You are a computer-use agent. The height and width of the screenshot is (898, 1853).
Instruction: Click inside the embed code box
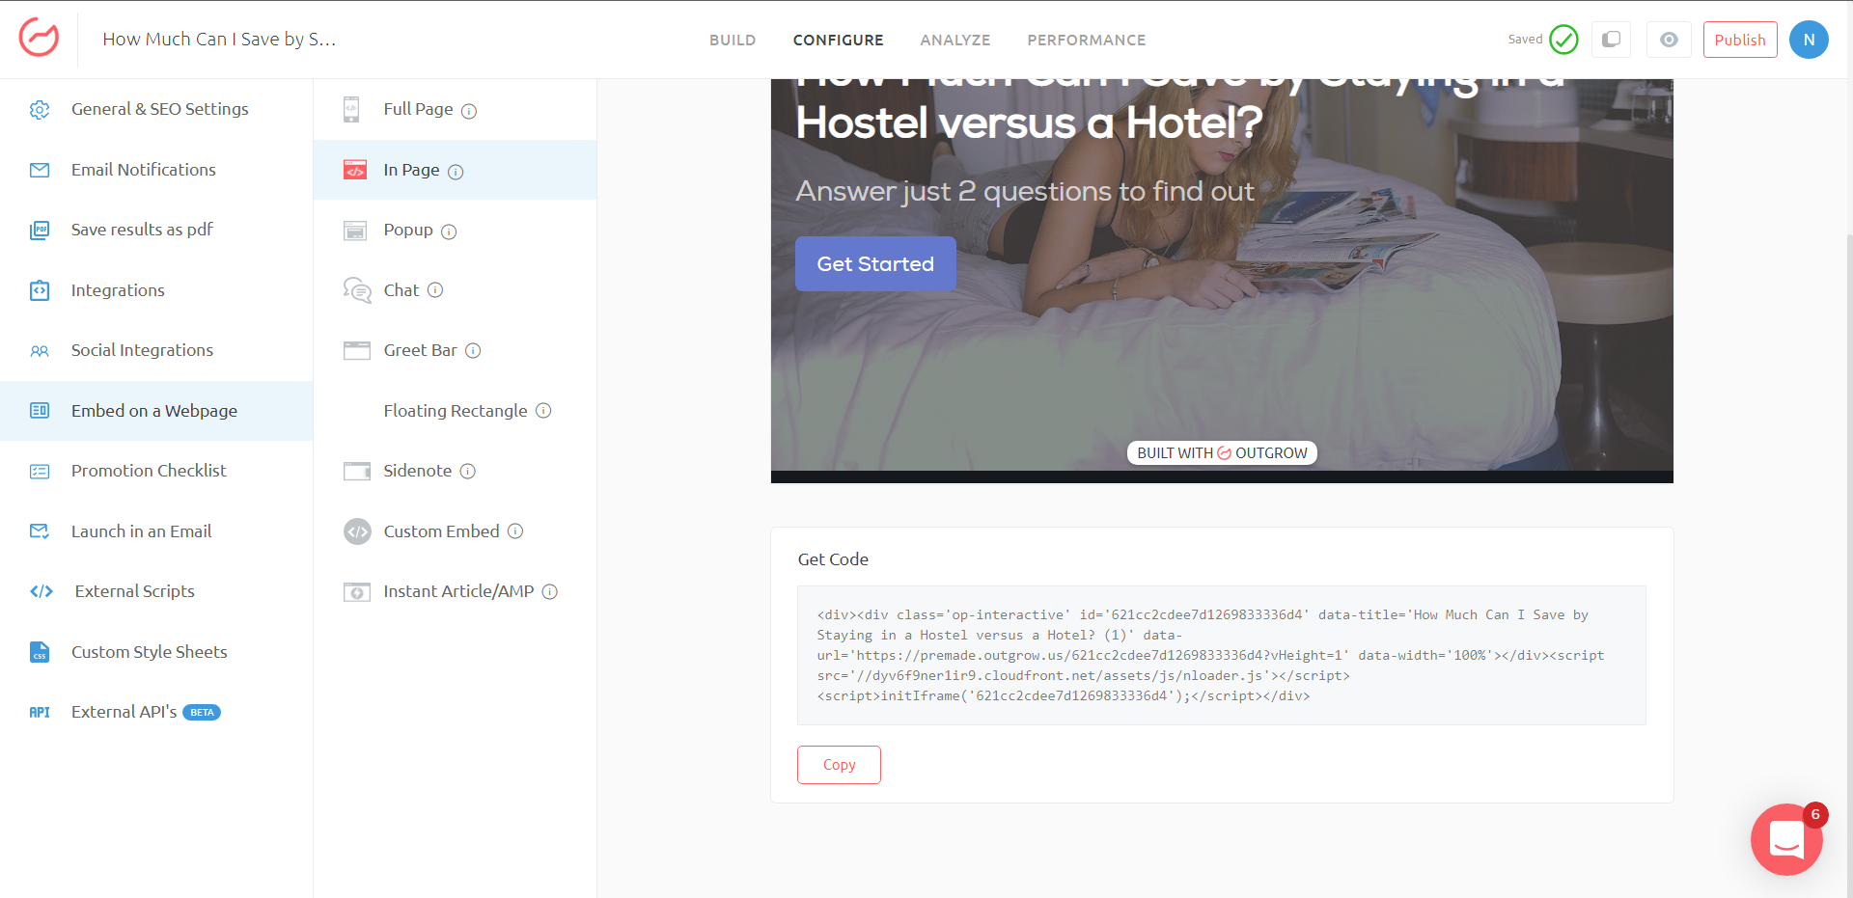(x=1222, y=656)
